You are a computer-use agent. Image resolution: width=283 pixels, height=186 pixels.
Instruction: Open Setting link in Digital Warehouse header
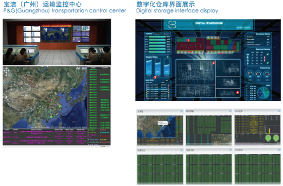239,28
